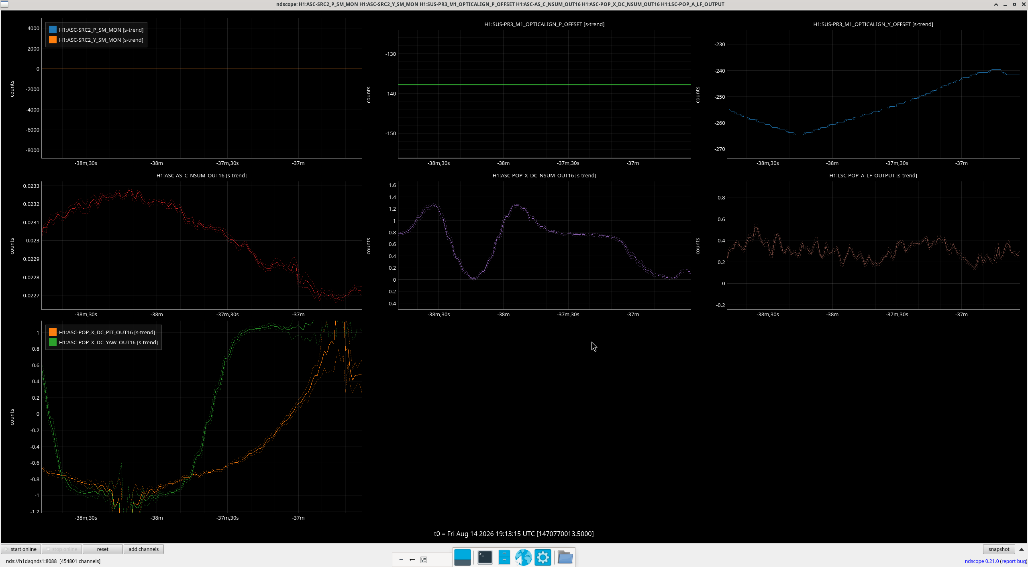1028x567 pixels.
Task: Roll up window using title bar arrow
Action: click(996, 4)
